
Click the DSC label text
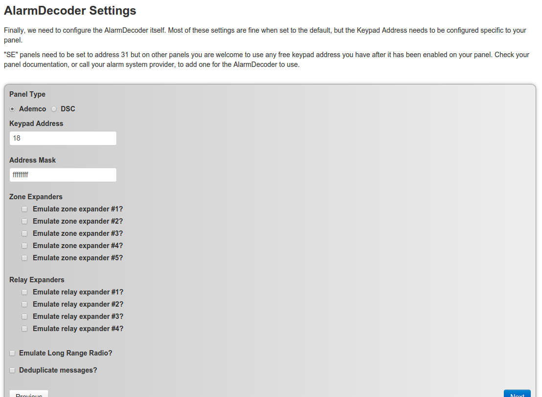tap(68, 109)
